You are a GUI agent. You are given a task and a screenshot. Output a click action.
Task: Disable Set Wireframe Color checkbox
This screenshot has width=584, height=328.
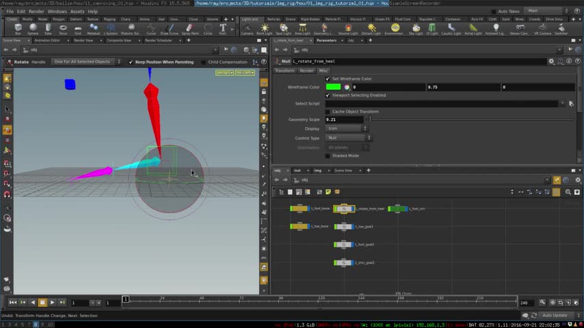(x=328, y=79)
